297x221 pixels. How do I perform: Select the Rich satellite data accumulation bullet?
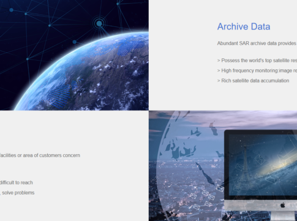pos(253,80)
